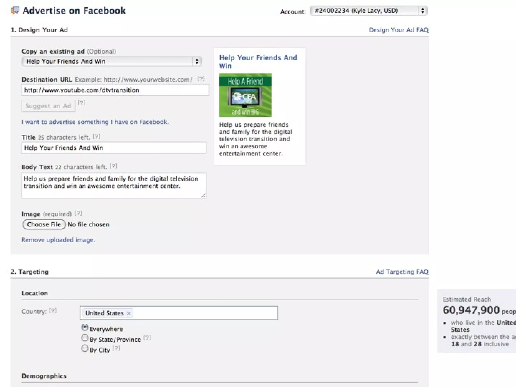Click the Advertise on Facebook megaphone icon
This screenshot has width=516, height=387.
coord(15,11)
